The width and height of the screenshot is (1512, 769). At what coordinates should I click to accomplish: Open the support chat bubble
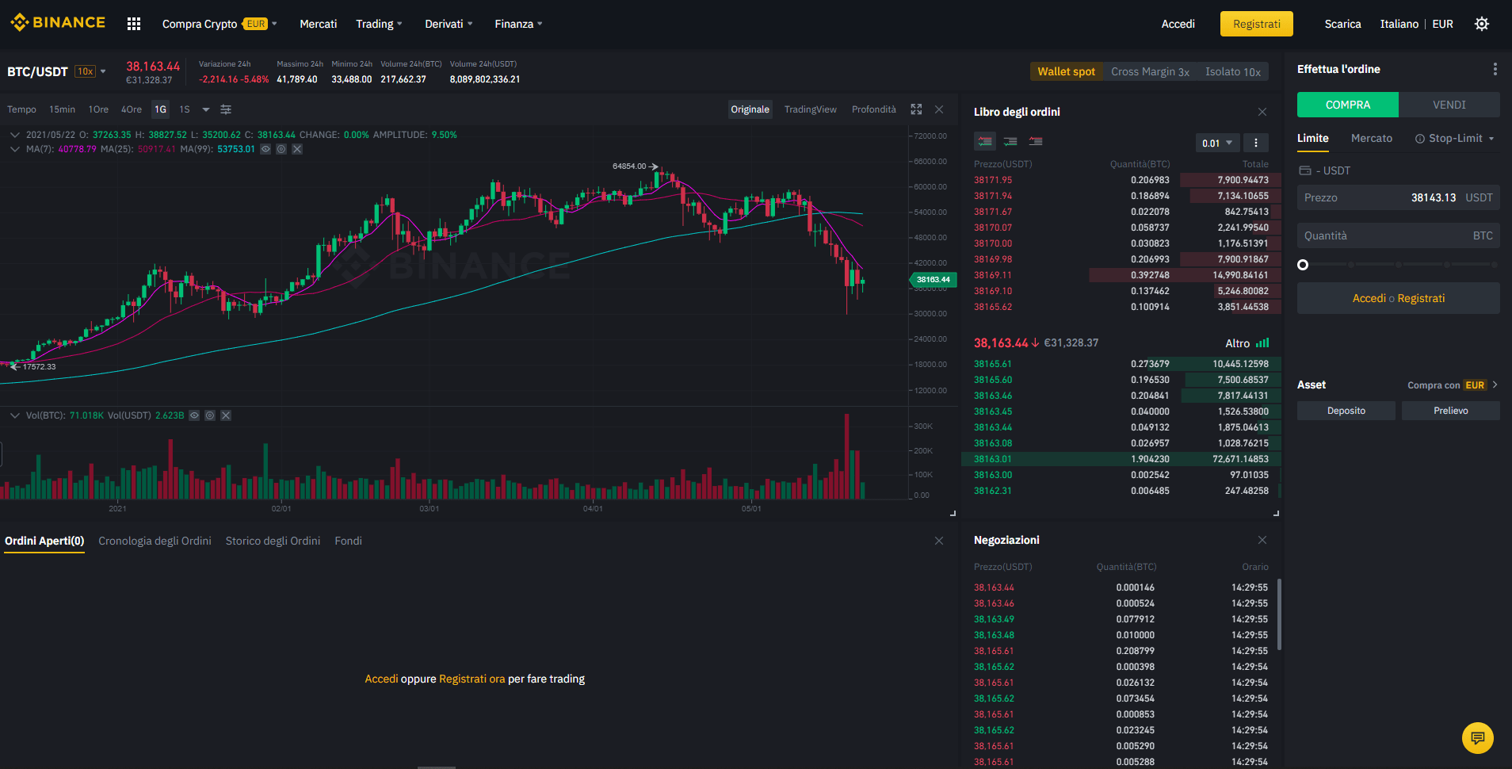(x=1477, y=738)
